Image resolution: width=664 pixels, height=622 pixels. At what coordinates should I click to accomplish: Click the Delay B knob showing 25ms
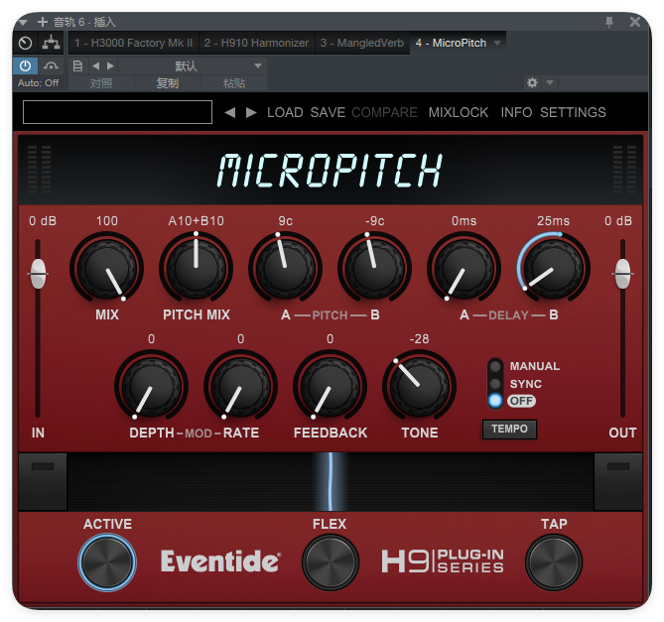554,268
